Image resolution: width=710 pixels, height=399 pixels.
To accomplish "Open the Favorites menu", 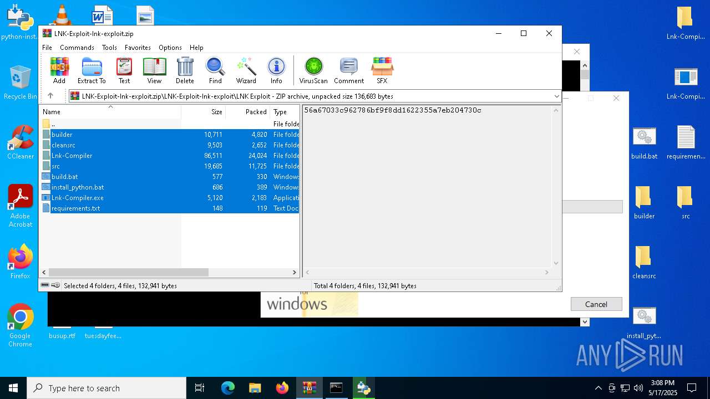I will tap(138, 48).
